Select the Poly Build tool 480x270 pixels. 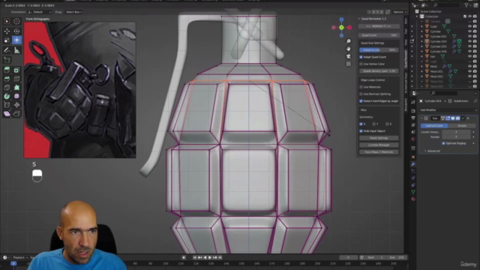pyautogui.click(x=16, y=88)
